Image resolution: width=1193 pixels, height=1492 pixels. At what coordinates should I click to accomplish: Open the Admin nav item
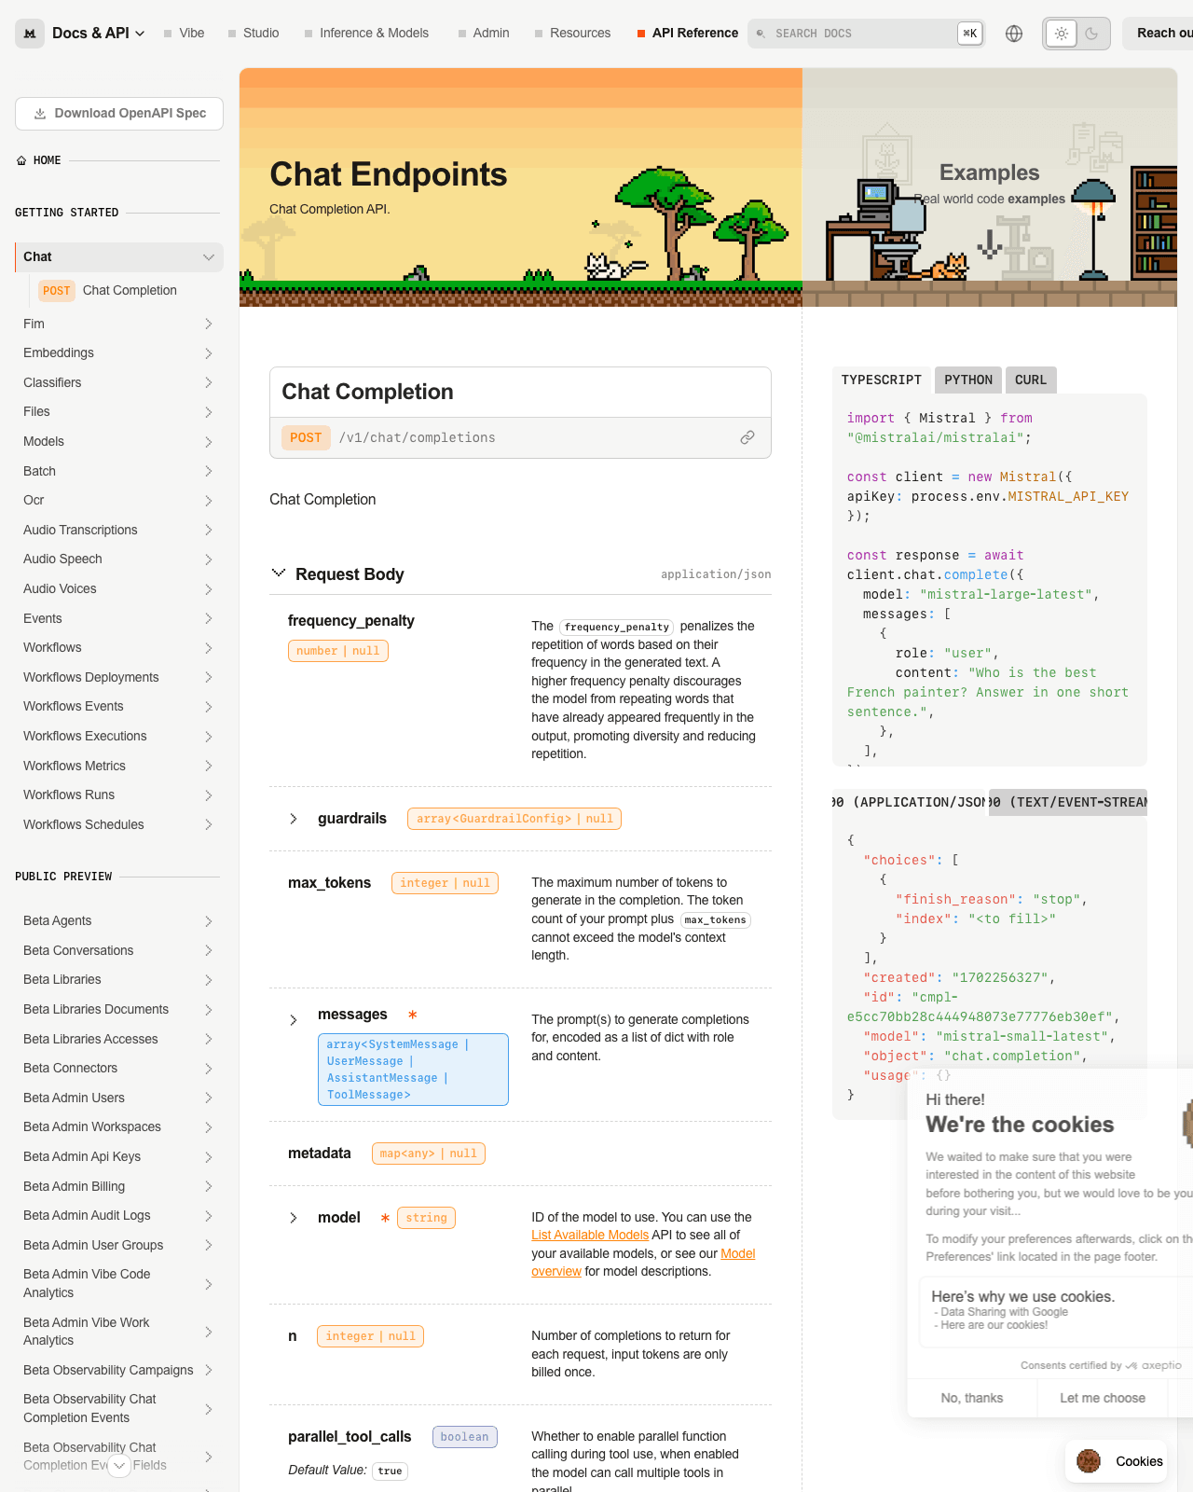coord(483,34)
